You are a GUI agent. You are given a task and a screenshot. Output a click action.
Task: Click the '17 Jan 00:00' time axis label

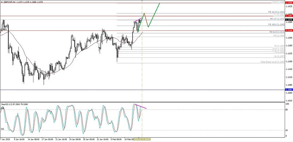coord(47,139)
